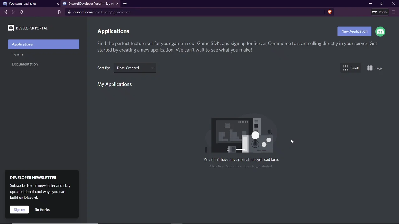
Task: Open Applications in the sidebar
Action: coord(44,44)
